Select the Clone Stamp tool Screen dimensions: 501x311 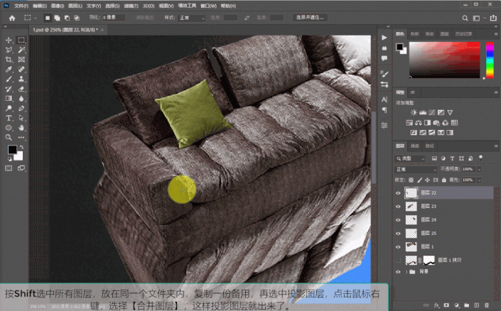coord(21,79)
